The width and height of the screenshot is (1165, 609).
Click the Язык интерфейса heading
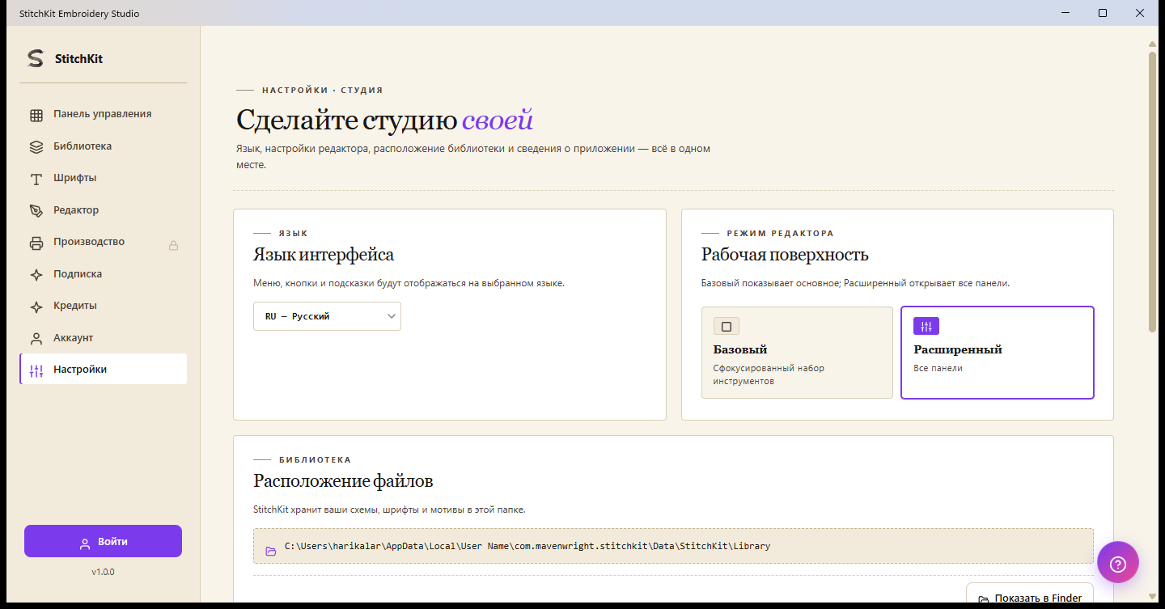pos(324,255)
